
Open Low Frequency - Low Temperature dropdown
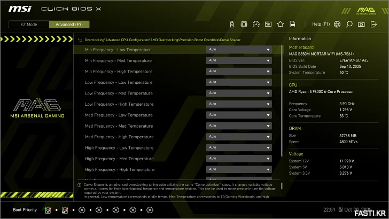239,82
